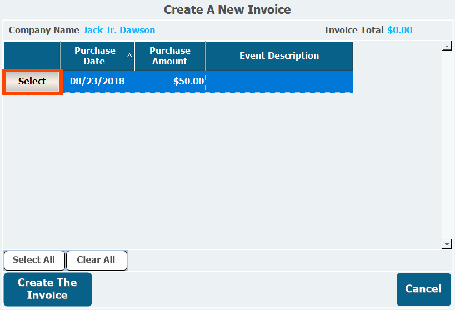Cancel the new invoice dialog
The width and height of the screenshot is (455, 310).
pos(423,289)
